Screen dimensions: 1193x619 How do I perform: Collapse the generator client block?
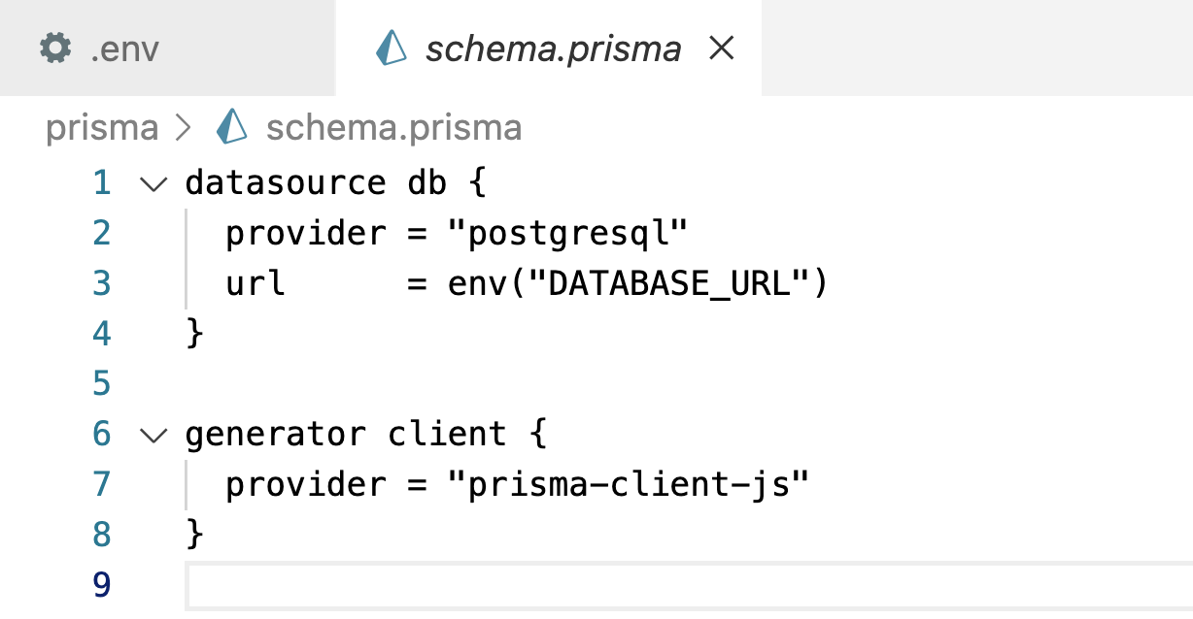(x=153, y=434)
